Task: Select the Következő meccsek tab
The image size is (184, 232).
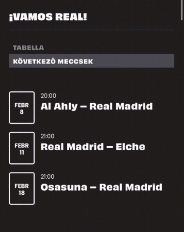Action: click(92, 61)
